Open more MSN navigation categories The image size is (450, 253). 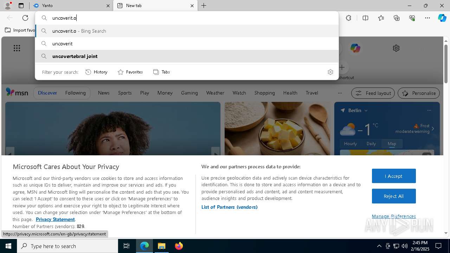pos(340,93)
